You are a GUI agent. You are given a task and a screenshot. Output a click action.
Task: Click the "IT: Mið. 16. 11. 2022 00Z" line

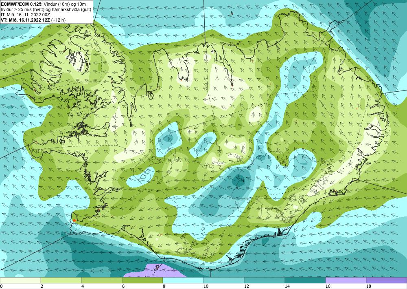pyautogui.click(x=25, y=15)
